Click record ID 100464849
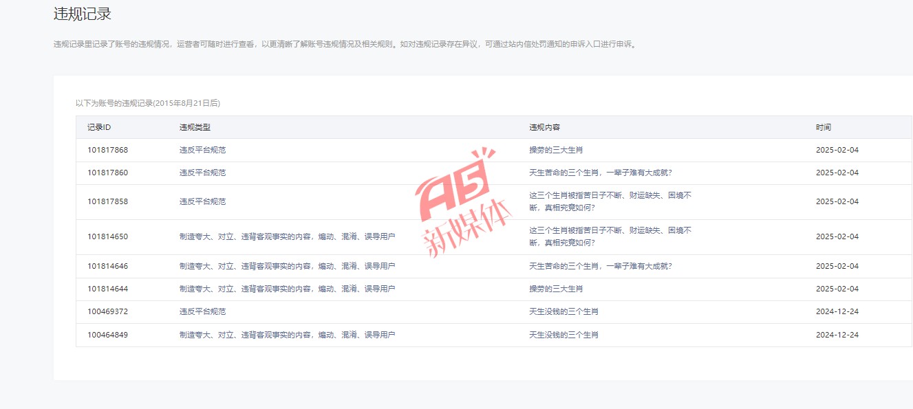913x409 pixels. click(x=107, y=335)
